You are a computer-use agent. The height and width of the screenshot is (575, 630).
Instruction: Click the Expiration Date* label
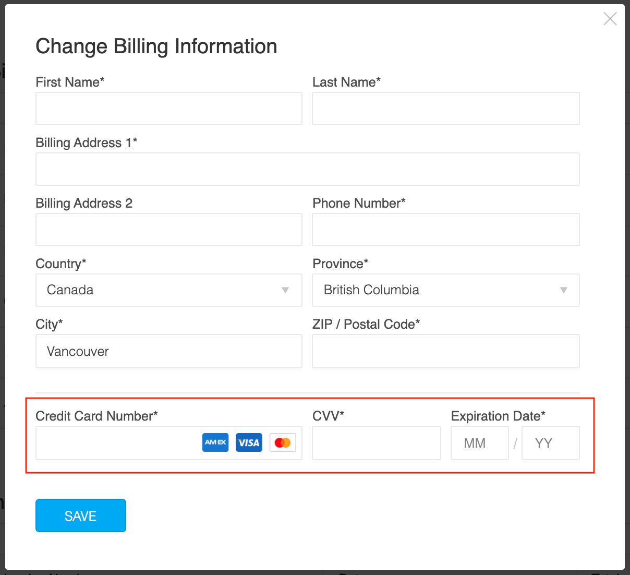498,416
